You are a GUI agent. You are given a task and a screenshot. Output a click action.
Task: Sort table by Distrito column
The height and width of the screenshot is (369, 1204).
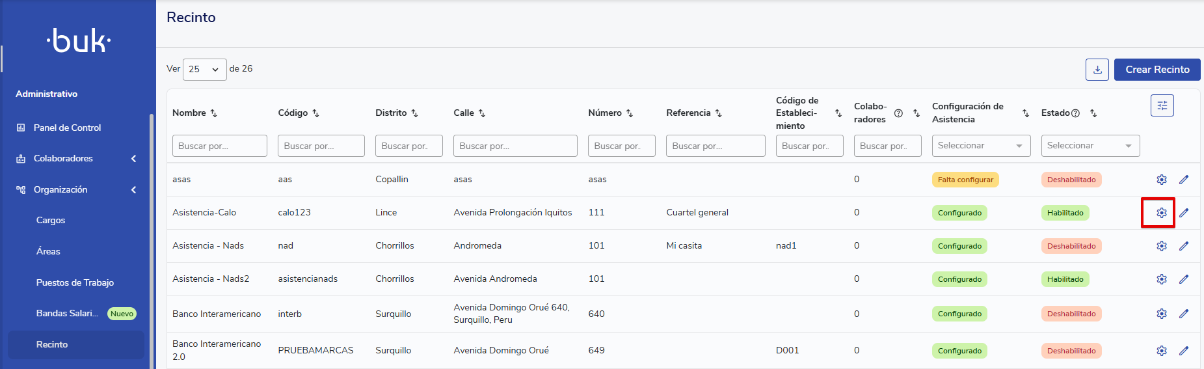(414, 113)
